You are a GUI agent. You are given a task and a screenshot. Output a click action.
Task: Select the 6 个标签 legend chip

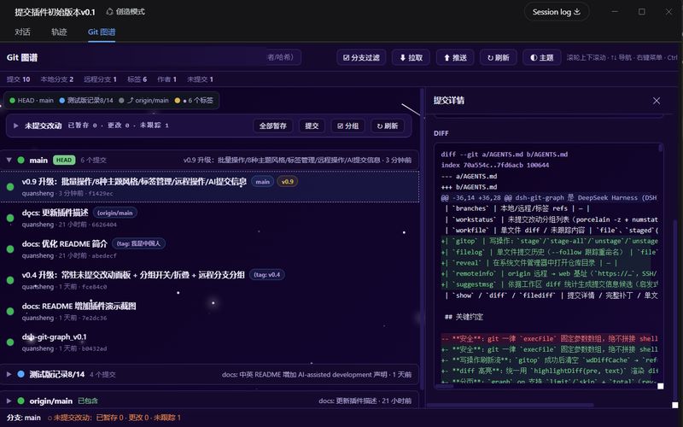coord(194,100)
